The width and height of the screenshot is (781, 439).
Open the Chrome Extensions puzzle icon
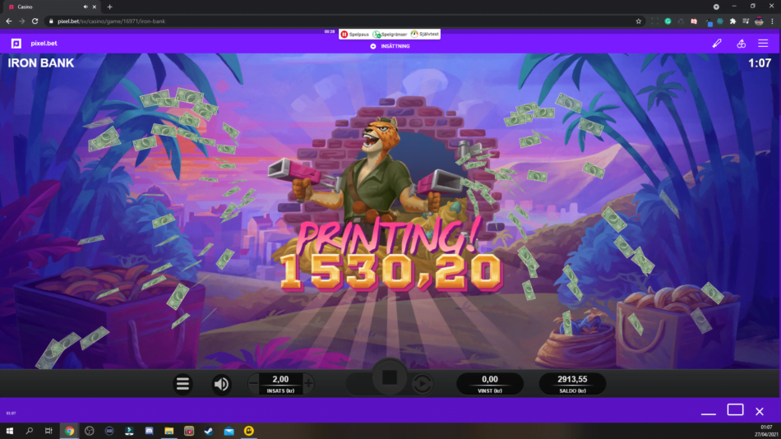[732, 21]
